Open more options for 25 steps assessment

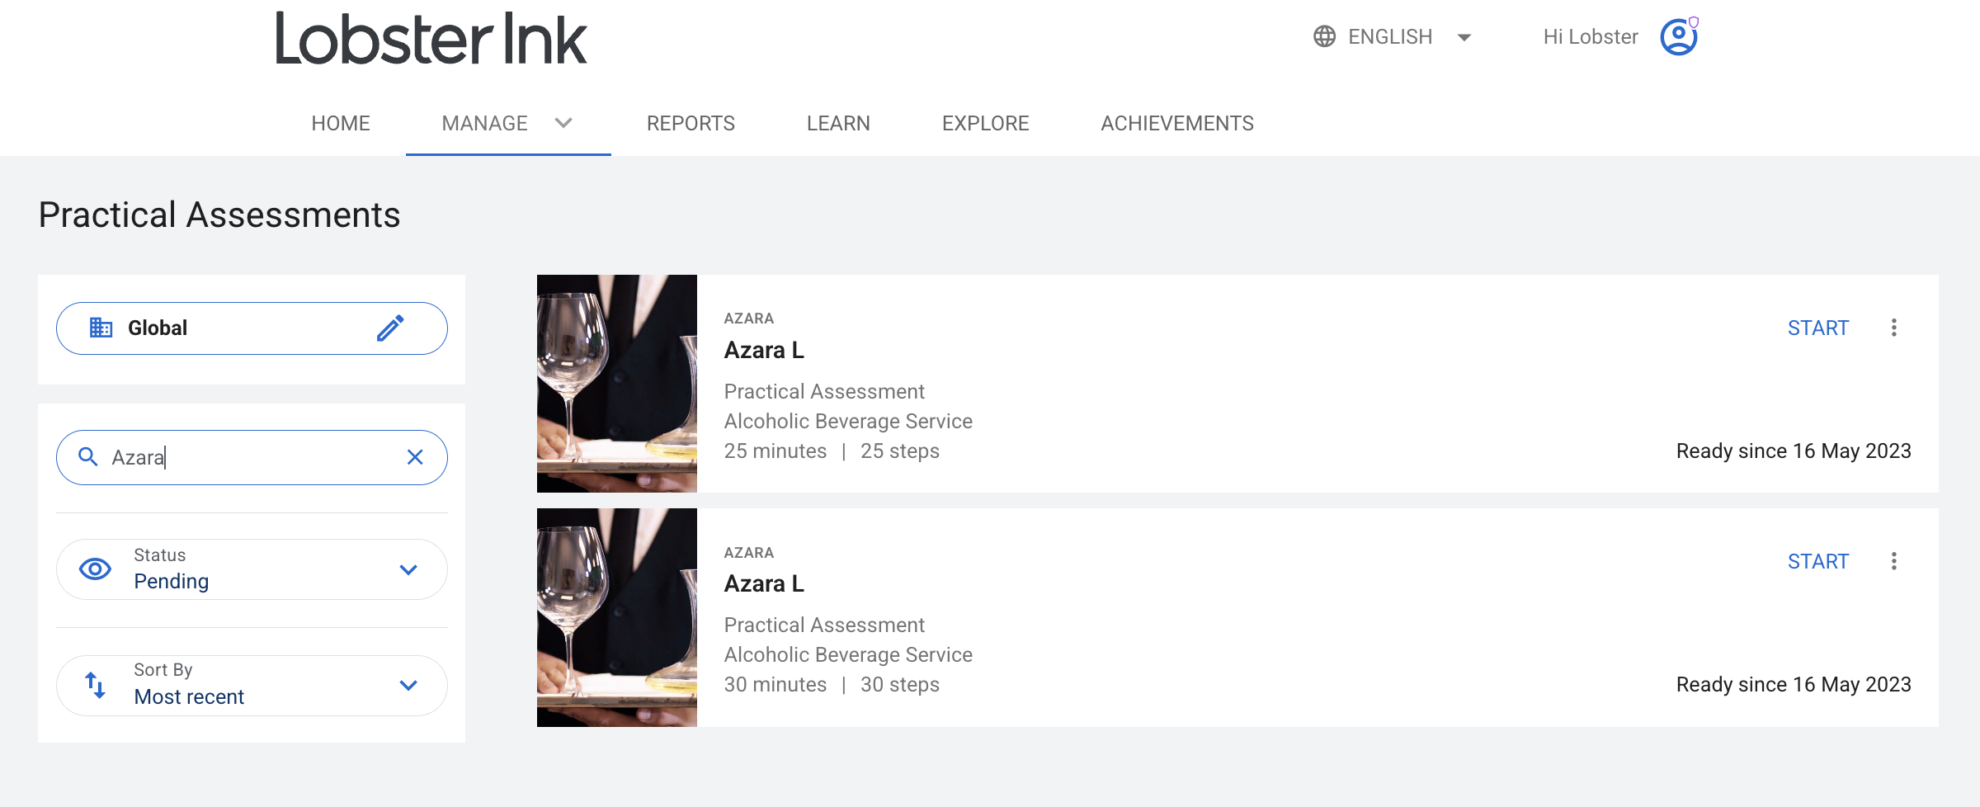click(1894, 328)
